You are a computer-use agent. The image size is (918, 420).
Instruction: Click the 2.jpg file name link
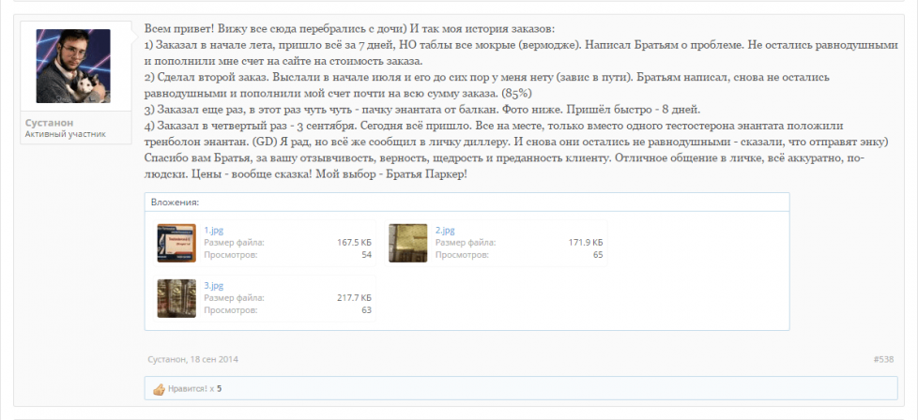tap(445, 230)
